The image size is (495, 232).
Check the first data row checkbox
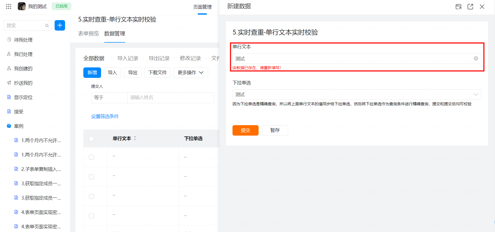(91, 157)
